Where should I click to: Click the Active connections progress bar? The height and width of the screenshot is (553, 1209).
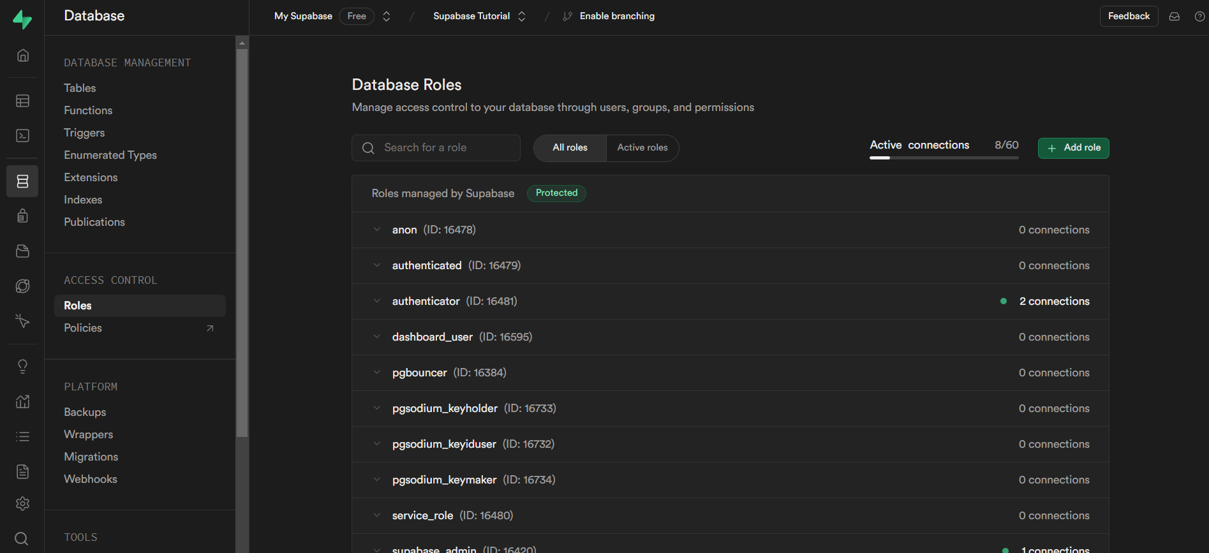pos(944,158)
